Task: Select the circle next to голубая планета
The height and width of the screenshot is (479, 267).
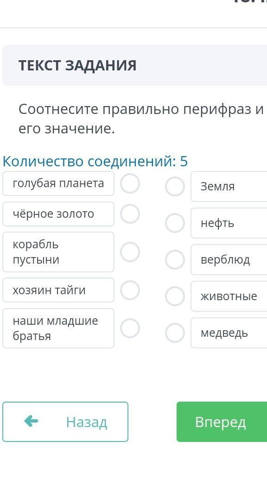Action: coord(130,183)
